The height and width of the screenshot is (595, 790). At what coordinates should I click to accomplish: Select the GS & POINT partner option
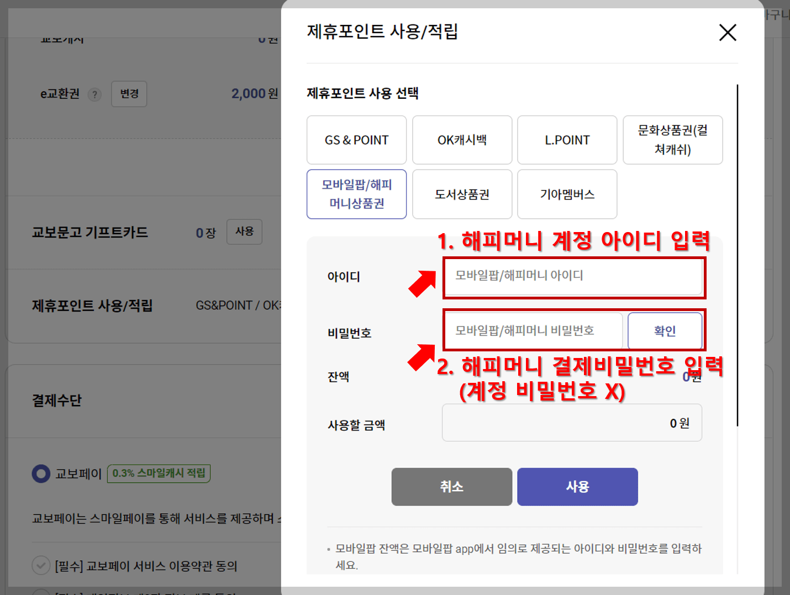point(356,140)
